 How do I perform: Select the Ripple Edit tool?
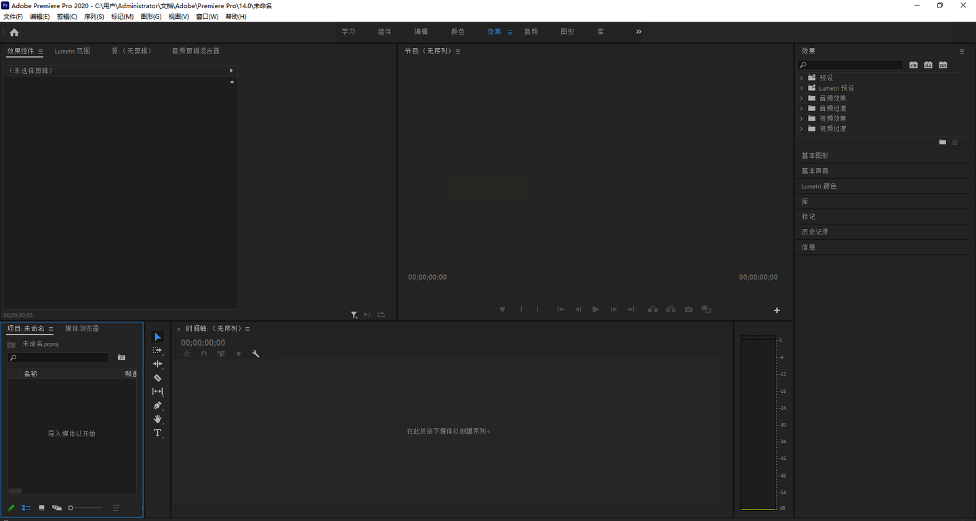pos(157,364)
